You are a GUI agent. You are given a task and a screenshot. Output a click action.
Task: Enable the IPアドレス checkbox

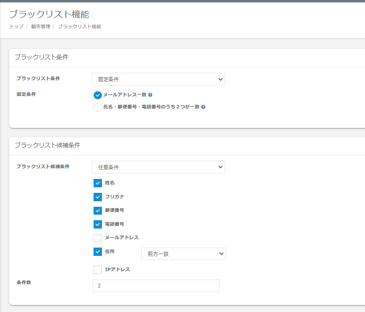click(98, 270)
